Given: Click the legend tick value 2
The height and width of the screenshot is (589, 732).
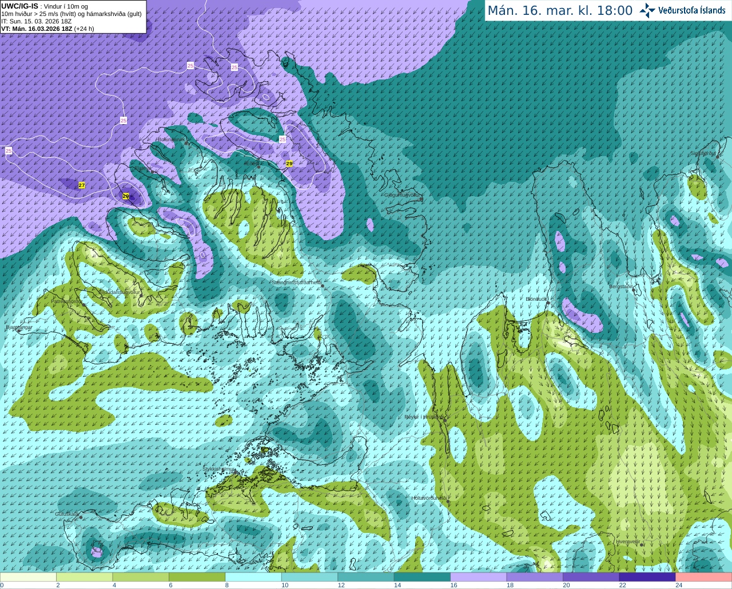Looking at the screenshot, I should pyautogui.click(x=58, y=585).
